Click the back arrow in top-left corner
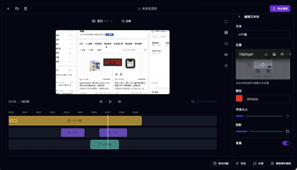The height and width of the screenshot is (170, 297). 8,9
